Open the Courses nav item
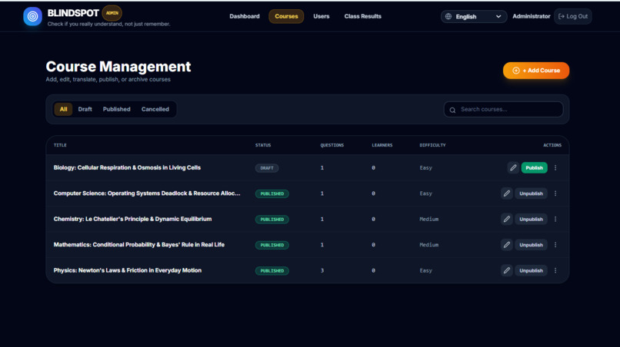The height and width of the screenshot is (347, 620). click(x=286, y=16)
